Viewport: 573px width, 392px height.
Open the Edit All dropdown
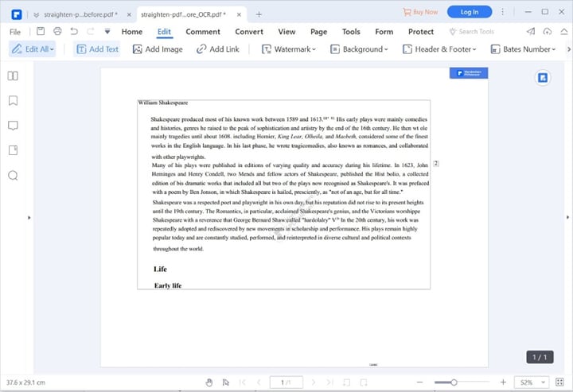tap(32, 49)
